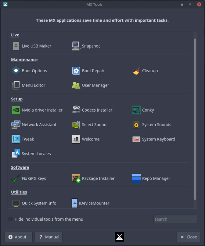Viewport: 205px width, 246px height.
Task: Open System Keyboard icon
Action: [x=136, y=139]
